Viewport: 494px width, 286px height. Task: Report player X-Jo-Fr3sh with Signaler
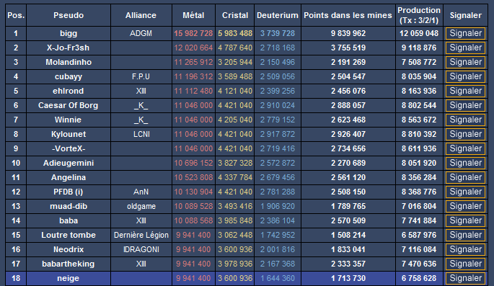465,48
